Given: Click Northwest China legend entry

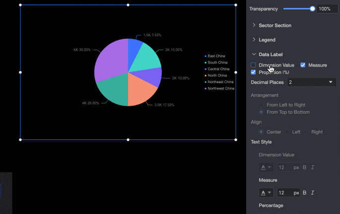Looking at the screenshot, I should tap(219, 88).
